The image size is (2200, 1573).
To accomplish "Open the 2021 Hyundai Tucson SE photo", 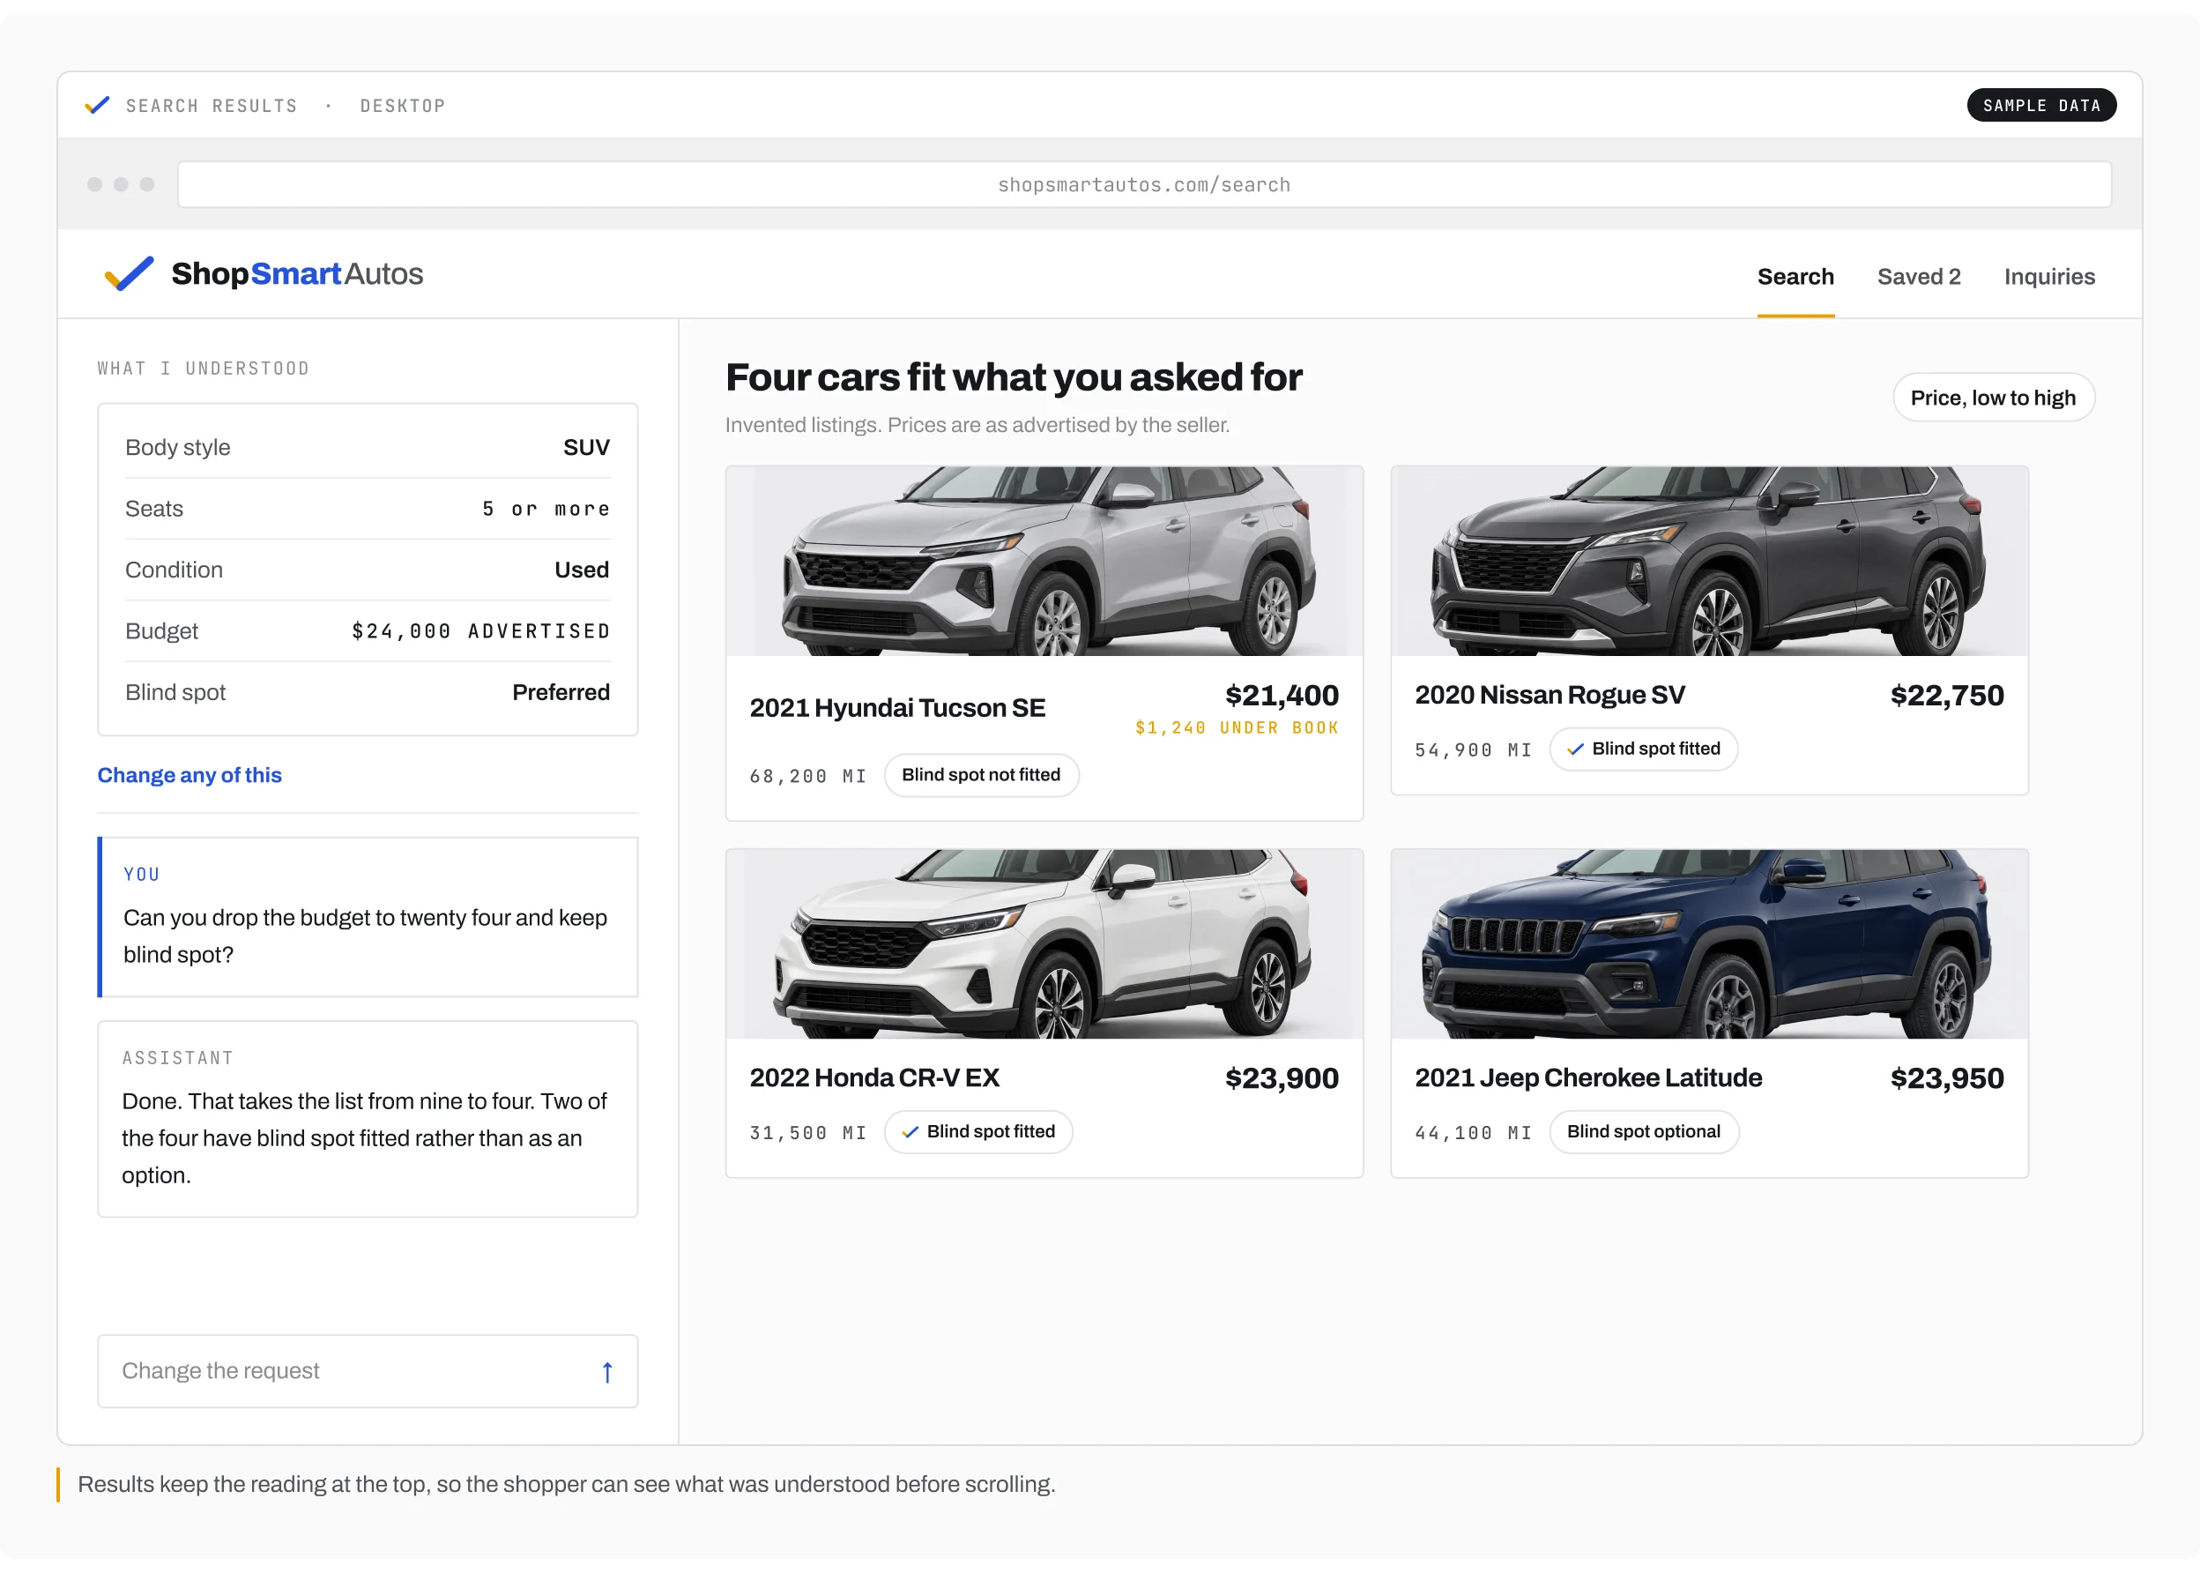I will coord(1044,562).
